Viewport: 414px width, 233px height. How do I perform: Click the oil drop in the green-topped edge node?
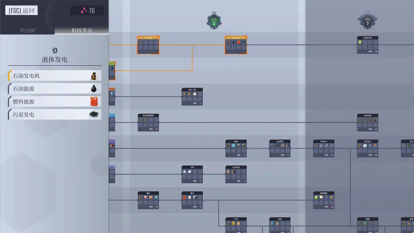coord(112,68)
